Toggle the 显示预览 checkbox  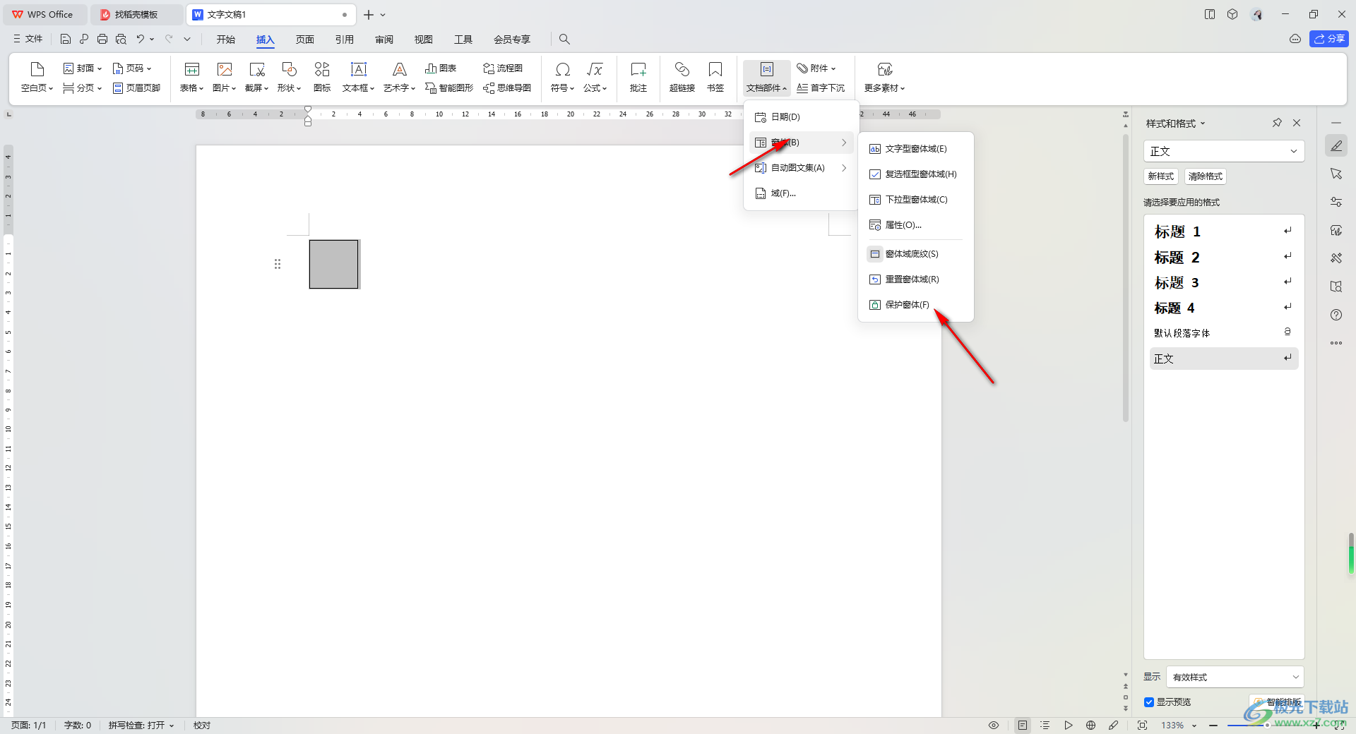tap(1149, 702)
